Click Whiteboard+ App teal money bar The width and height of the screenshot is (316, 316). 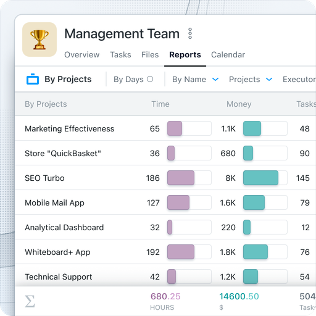click(x=256, y=252)
